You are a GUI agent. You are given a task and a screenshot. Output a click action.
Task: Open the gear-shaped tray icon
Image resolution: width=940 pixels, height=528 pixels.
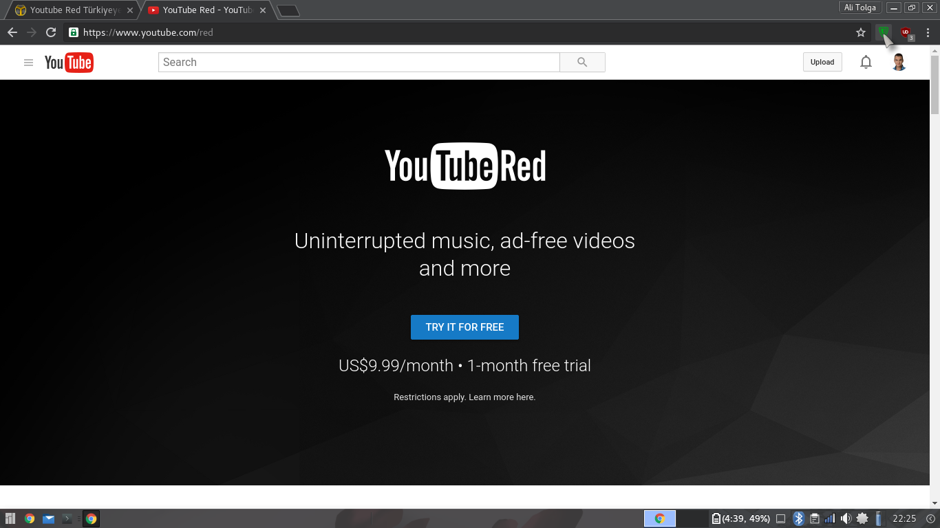tap(862, 518)
